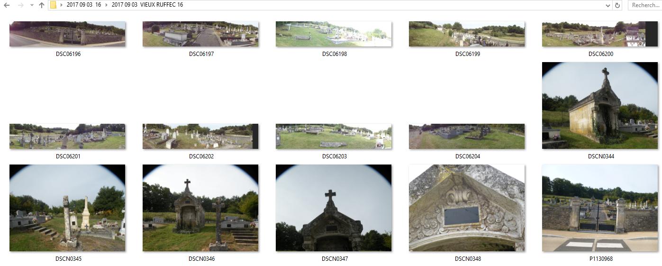This screenshot has width=662, height=266.
Task: Go forward using the forward arrow
Action: pos(20,5)
